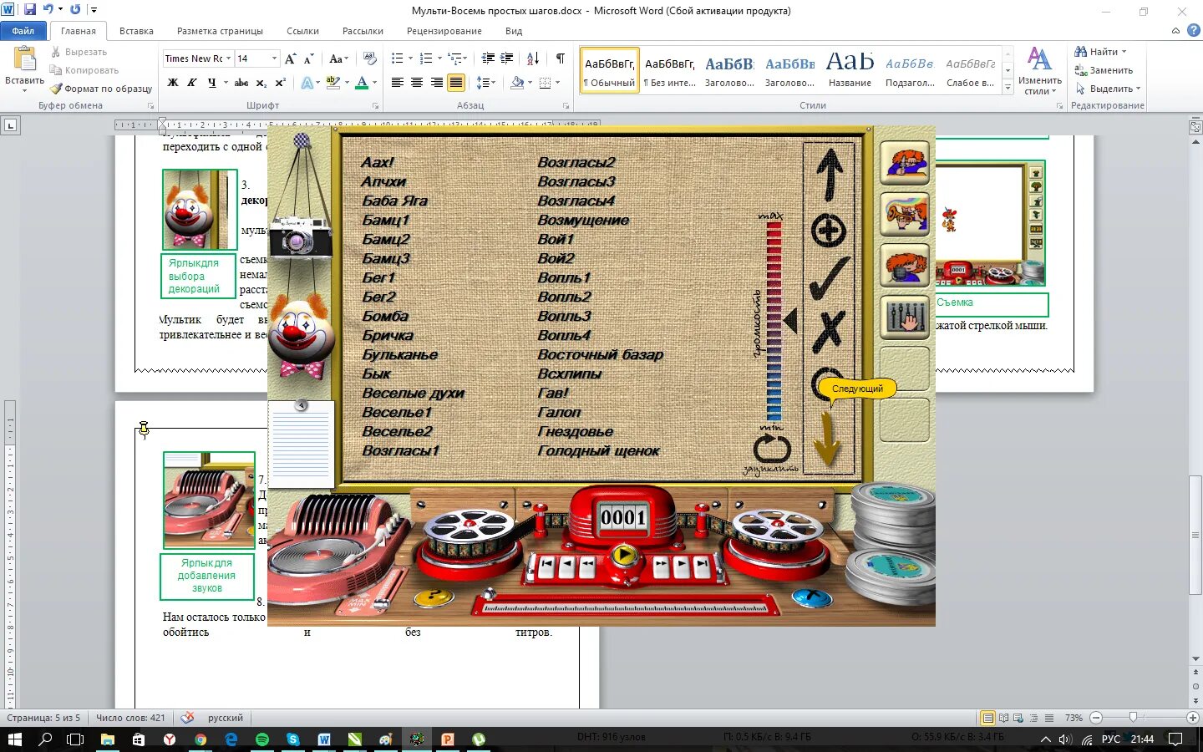Screen dimensions: 1203x752
Task: Switch to the Рецензирование tab
Action: click(x=444, y=31)
